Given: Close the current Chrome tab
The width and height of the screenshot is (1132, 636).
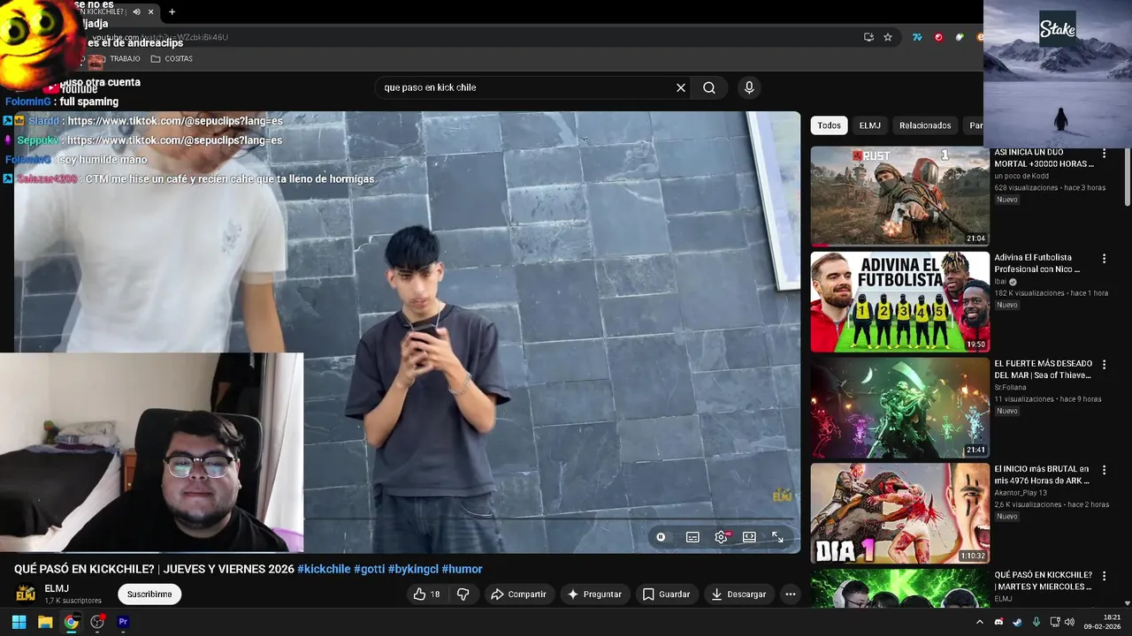Looking at the screenshot, I should [151, 11].
